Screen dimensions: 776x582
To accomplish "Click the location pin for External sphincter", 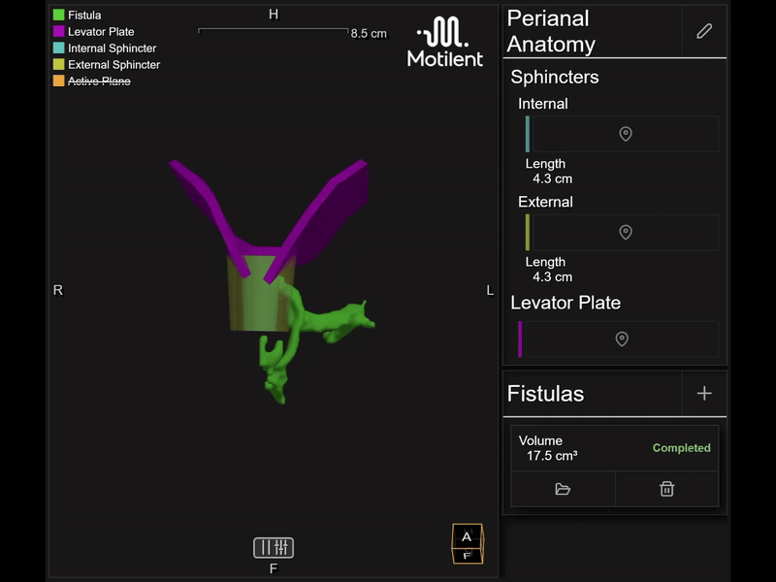I will [626, 233].
